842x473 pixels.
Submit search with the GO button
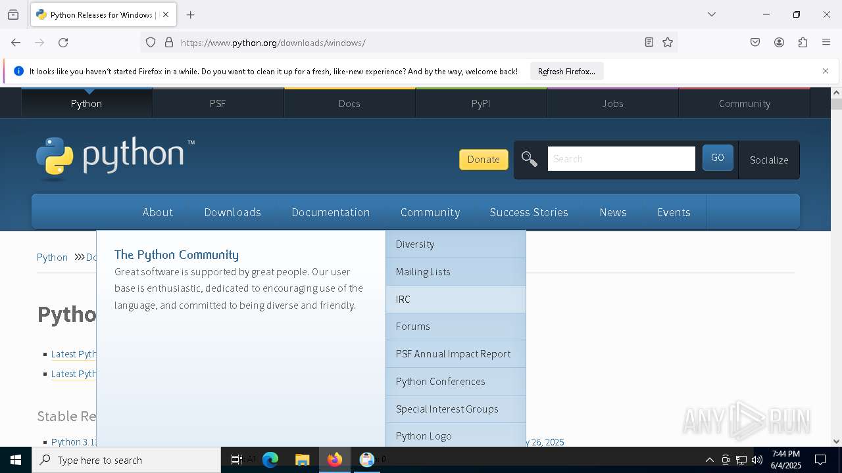tap(718, 158)
